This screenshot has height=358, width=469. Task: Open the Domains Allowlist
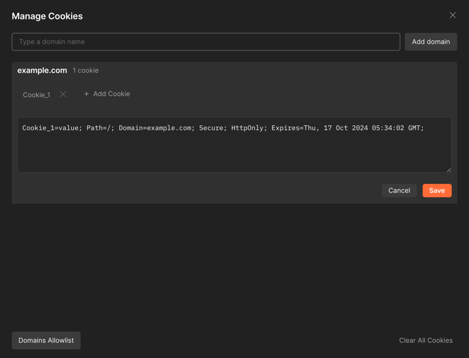coord(46,340)
